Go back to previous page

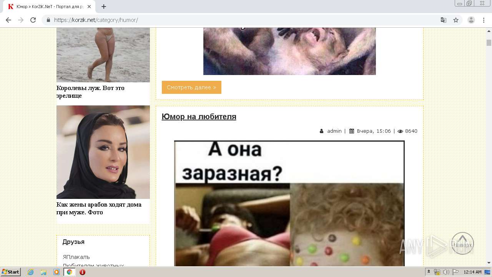[8, 20]
